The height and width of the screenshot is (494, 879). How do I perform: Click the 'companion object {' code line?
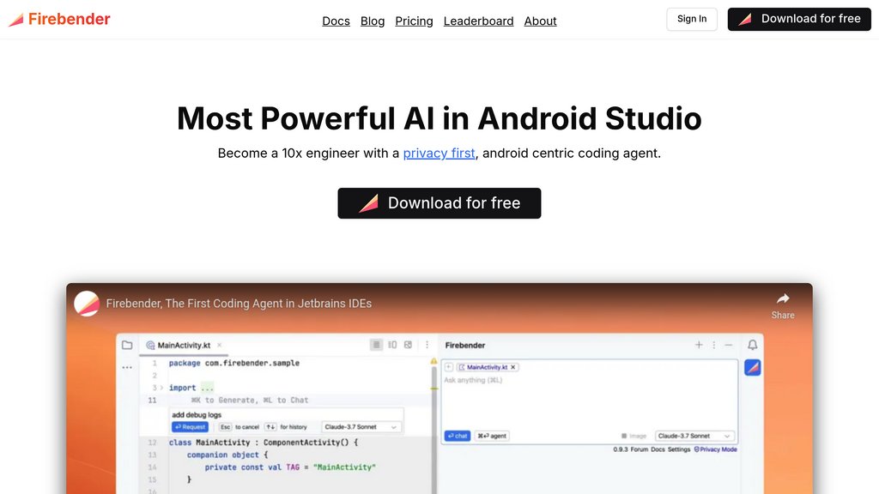coord(227,455)
